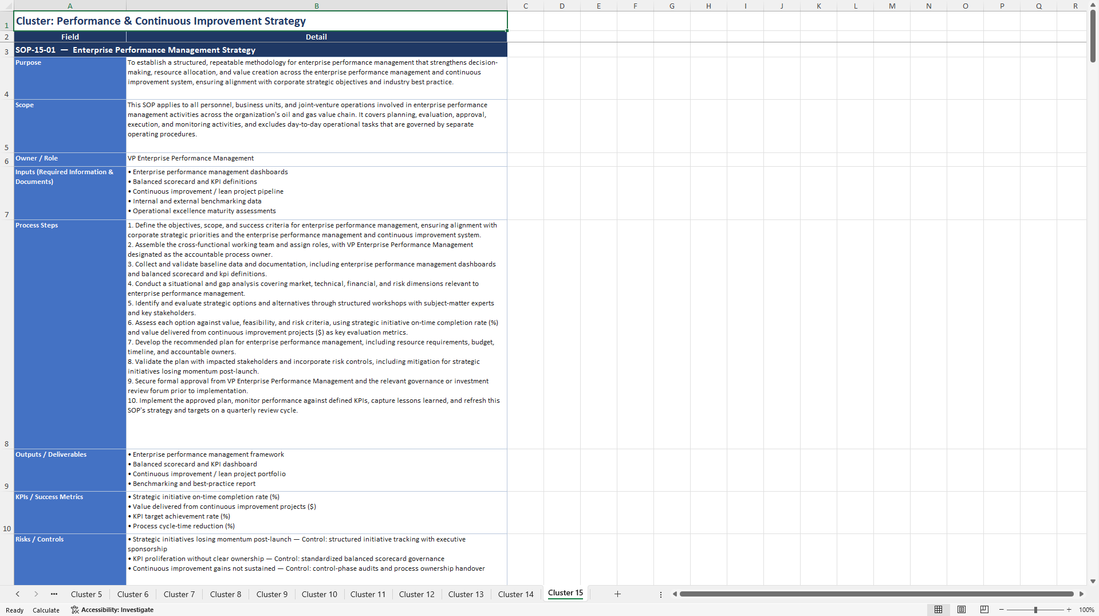Click the Ready status indicator
This screenshot has height=616, width=1099.
15,610
